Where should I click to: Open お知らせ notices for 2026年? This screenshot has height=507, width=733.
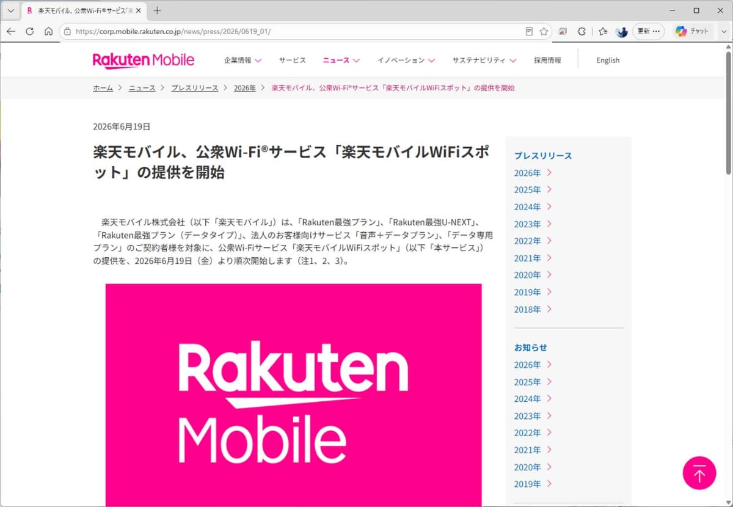tap(533, 365)
